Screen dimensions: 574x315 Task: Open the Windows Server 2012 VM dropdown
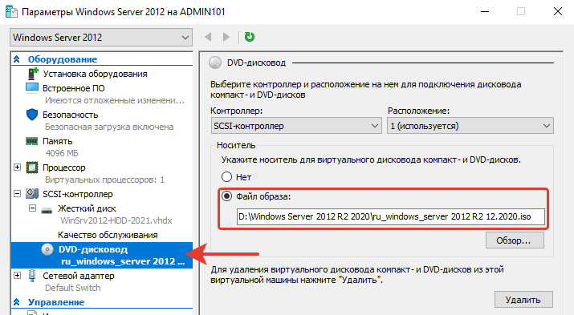(x=101, y=38)
